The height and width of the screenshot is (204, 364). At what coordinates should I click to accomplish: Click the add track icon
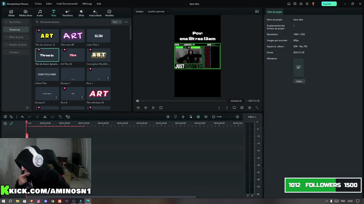tap(5, 124)
